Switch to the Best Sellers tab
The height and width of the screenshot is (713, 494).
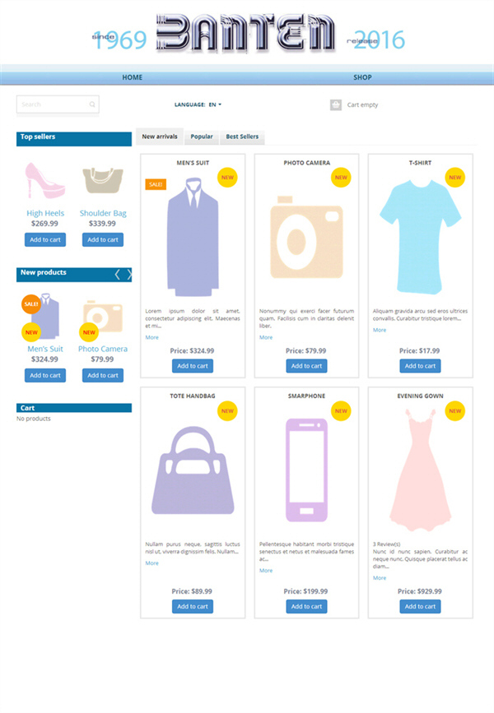click(x=242, y=137)
